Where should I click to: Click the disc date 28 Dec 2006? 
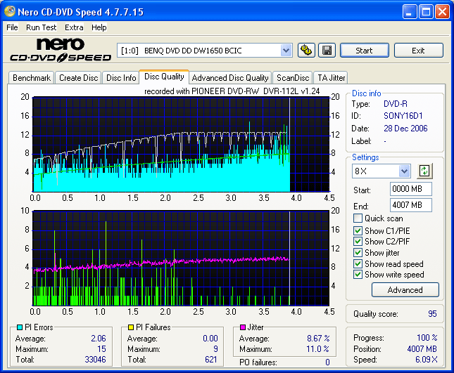[405, 129]
